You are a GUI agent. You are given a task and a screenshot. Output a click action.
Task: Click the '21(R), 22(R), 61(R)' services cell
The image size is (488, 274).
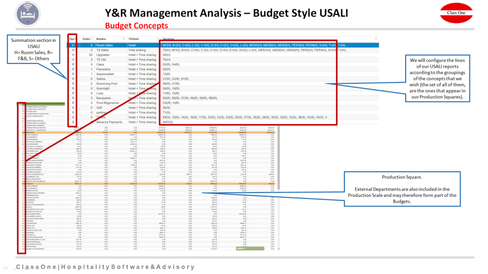coord(175,79)
